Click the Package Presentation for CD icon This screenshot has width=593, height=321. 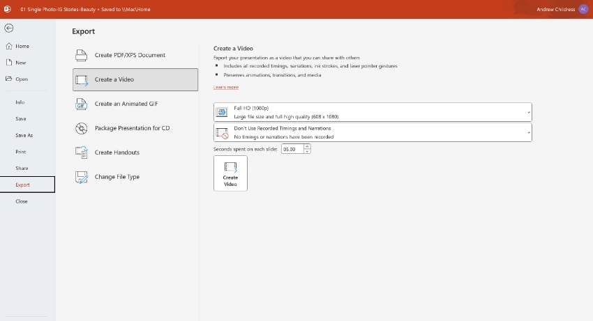(x=82, y=128)
